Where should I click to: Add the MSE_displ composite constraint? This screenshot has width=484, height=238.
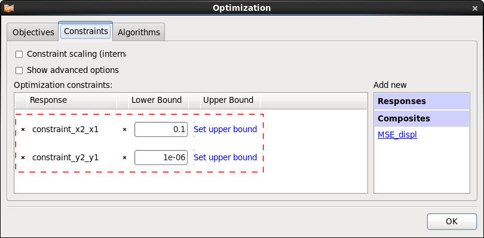[397, 135]
